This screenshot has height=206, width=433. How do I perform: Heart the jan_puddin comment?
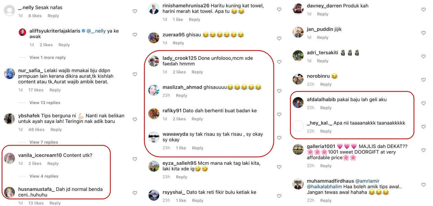click(x=423, y=33)
